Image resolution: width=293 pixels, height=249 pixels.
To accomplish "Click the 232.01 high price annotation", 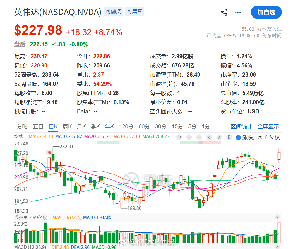I will coord(66,147).
